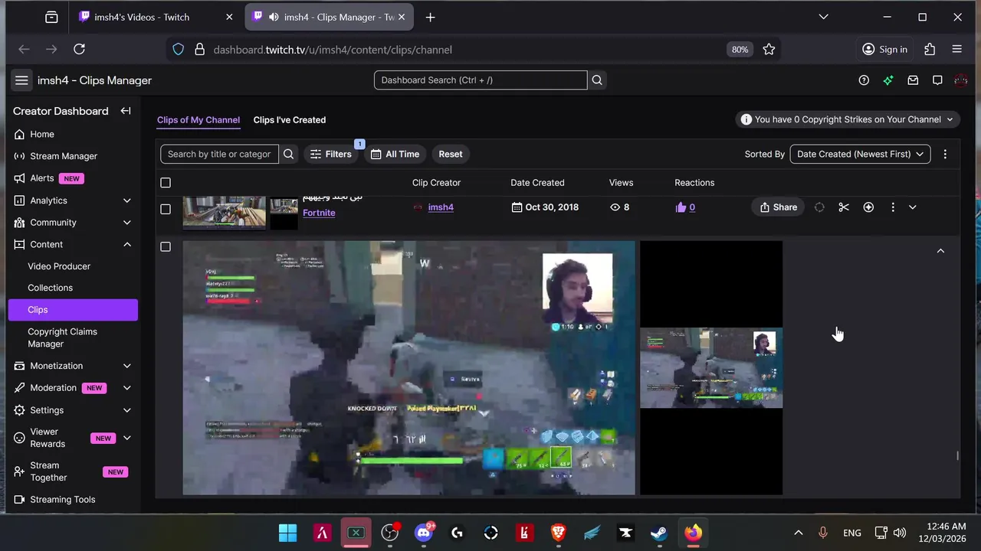Open the whispers chat bubble icon

(937, 80)
